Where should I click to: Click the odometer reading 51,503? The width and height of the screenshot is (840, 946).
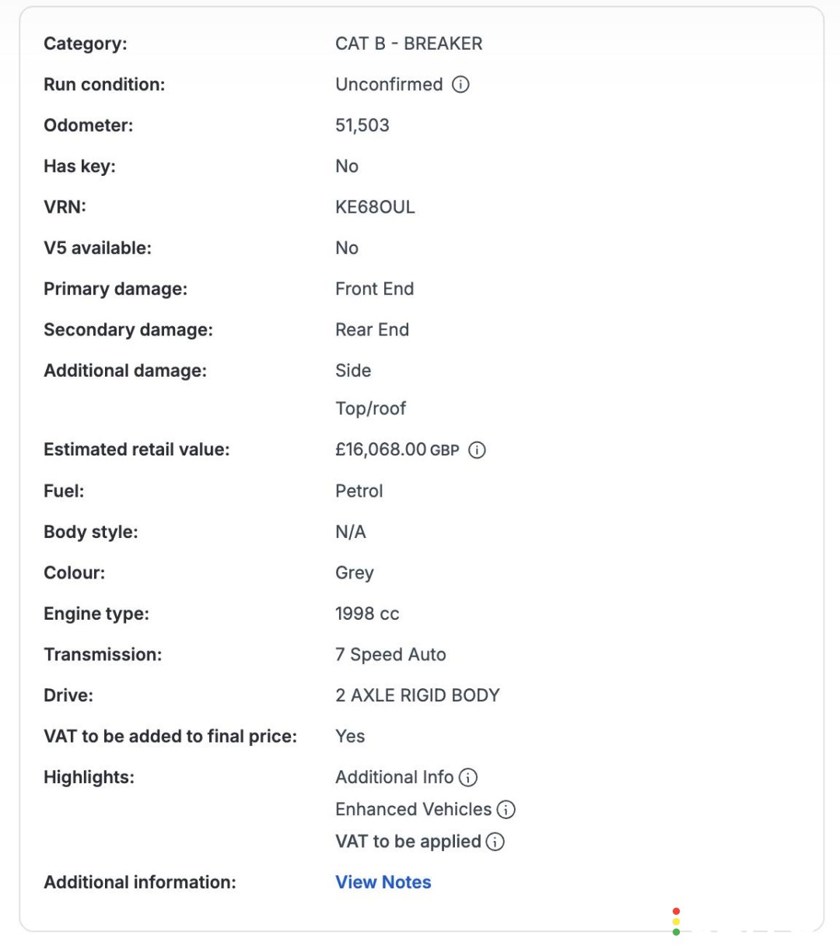(362, 125)
